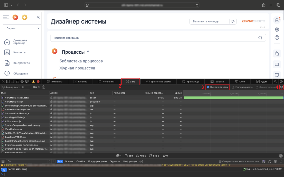284x177 pixels.
Task: Switch to the Консоль tab
Action: 80,81
